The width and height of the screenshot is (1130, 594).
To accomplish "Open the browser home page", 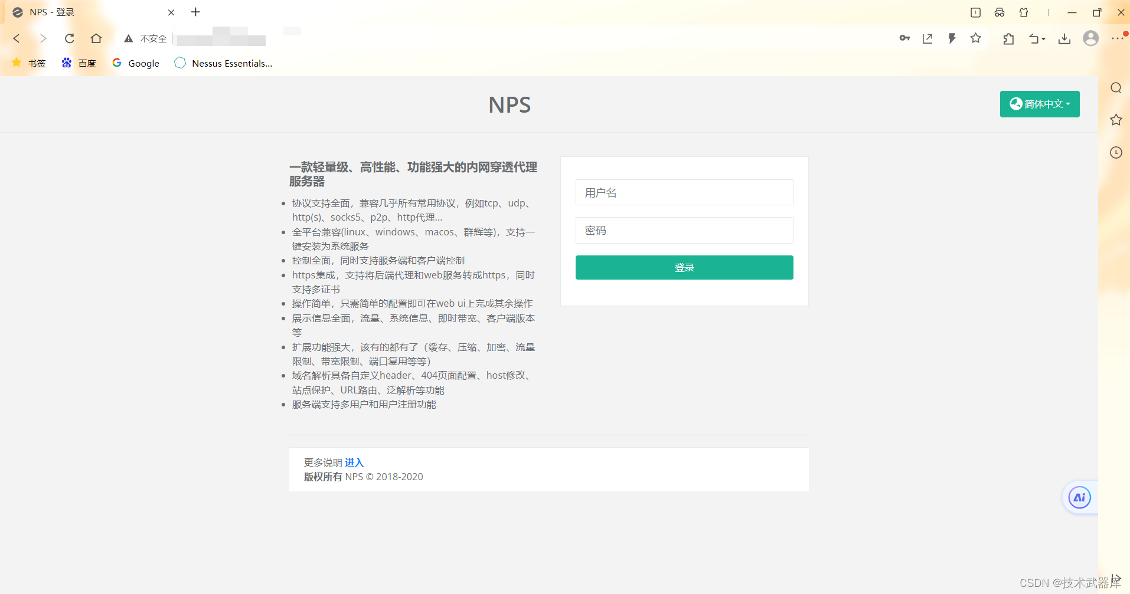I will pyautogui.click(x=96, y=38).
